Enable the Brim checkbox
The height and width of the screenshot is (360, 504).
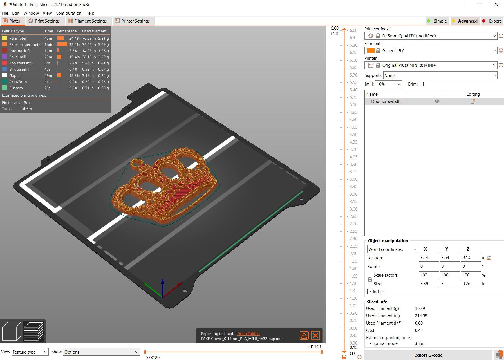click(x=421, y=84)
